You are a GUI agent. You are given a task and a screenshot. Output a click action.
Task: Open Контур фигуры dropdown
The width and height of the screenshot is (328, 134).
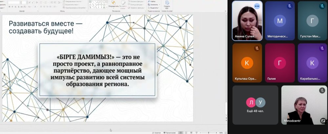coord(136,5)
